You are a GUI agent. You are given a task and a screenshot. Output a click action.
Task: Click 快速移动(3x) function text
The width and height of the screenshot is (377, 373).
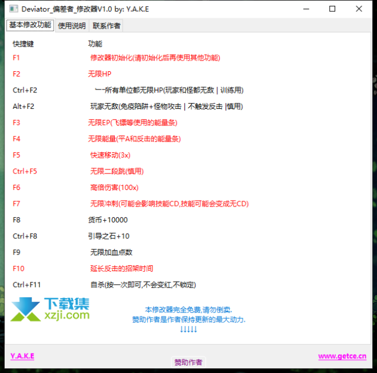(110, 155)
